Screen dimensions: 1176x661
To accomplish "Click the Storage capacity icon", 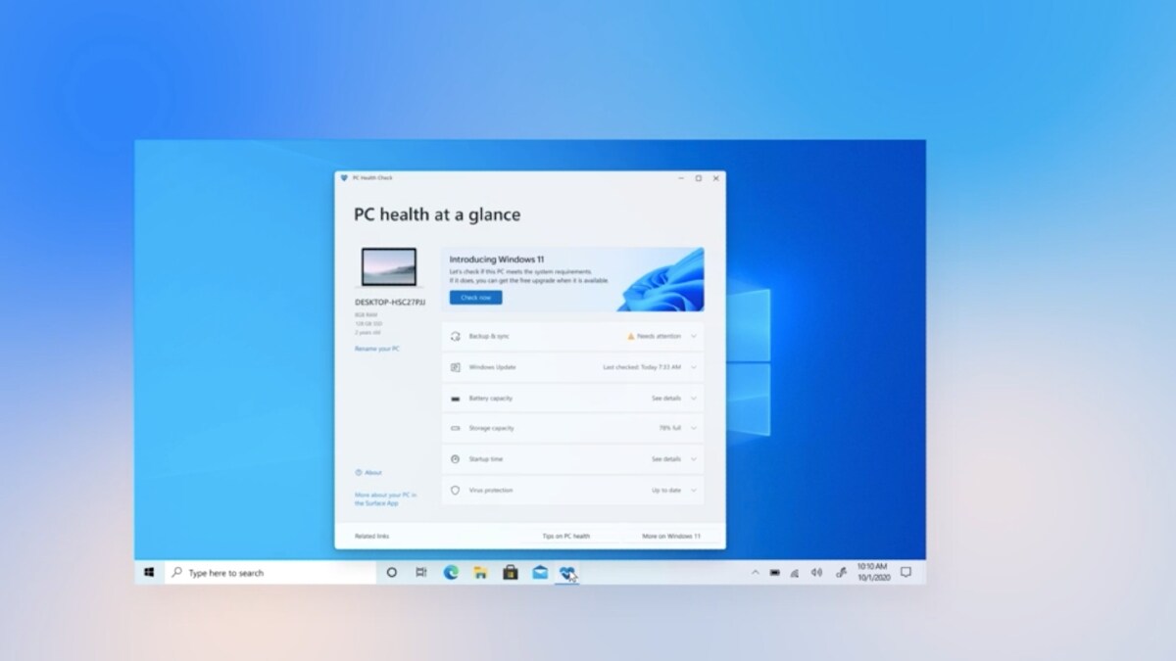I will [x=454, y=428].
